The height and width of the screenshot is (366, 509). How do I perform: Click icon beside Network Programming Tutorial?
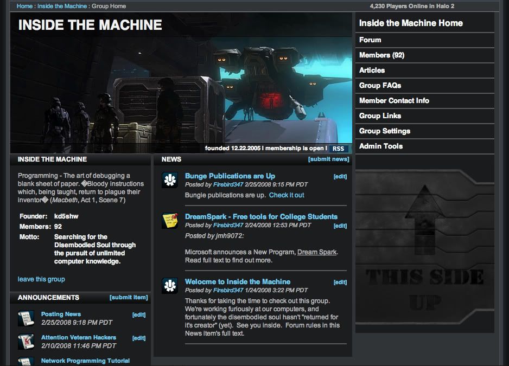point(26,362)
